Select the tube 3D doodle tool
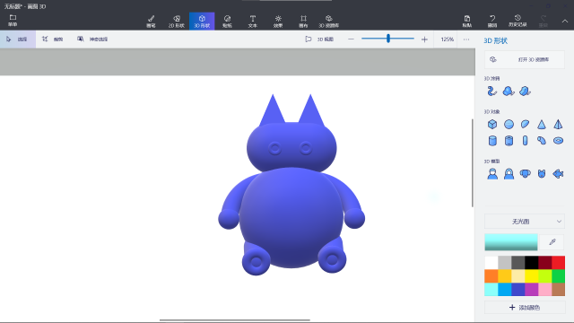 click(491, 91)
